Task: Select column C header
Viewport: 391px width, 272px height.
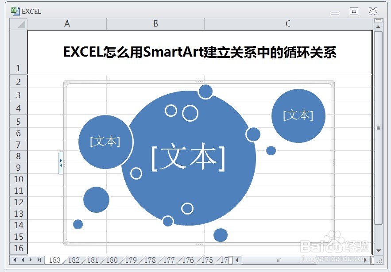Action: tap(288, 24)
